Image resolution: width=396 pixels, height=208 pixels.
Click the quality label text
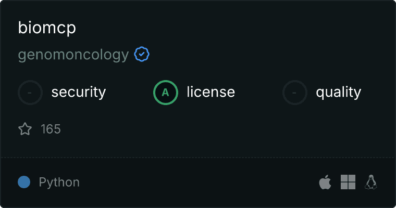click(338, 92)
